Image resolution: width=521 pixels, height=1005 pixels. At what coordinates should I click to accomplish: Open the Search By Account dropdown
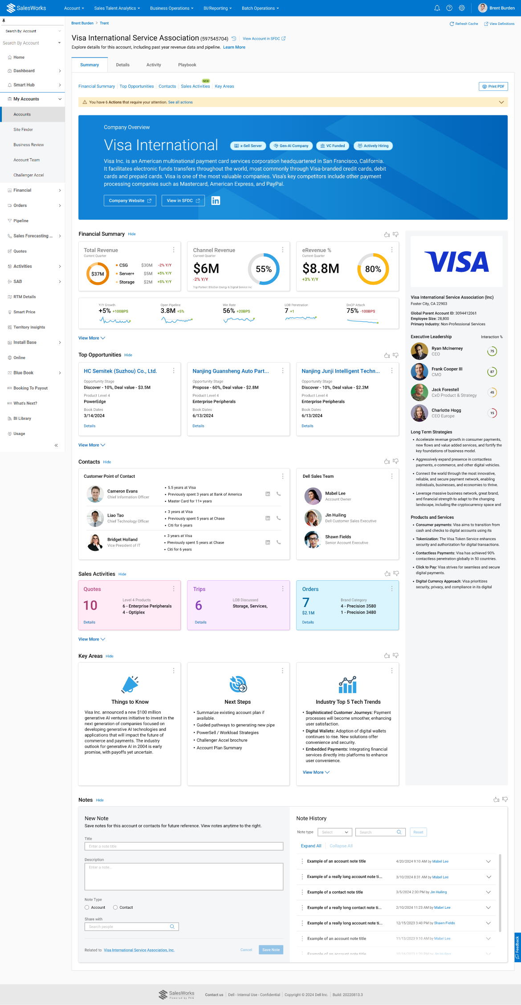[32, 43]
